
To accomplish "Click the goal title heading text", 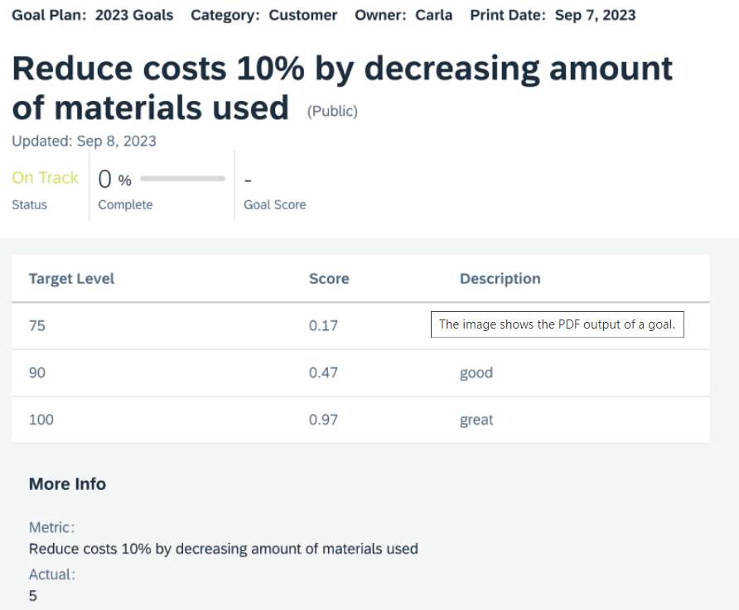I will point(342,89).
